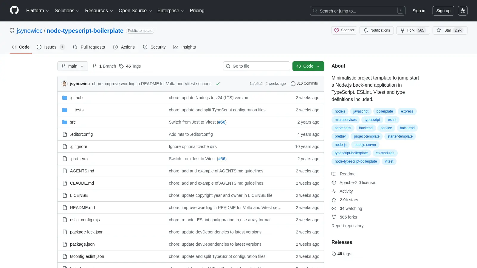
Task: Expand the Resources menu
Action: 99,11
